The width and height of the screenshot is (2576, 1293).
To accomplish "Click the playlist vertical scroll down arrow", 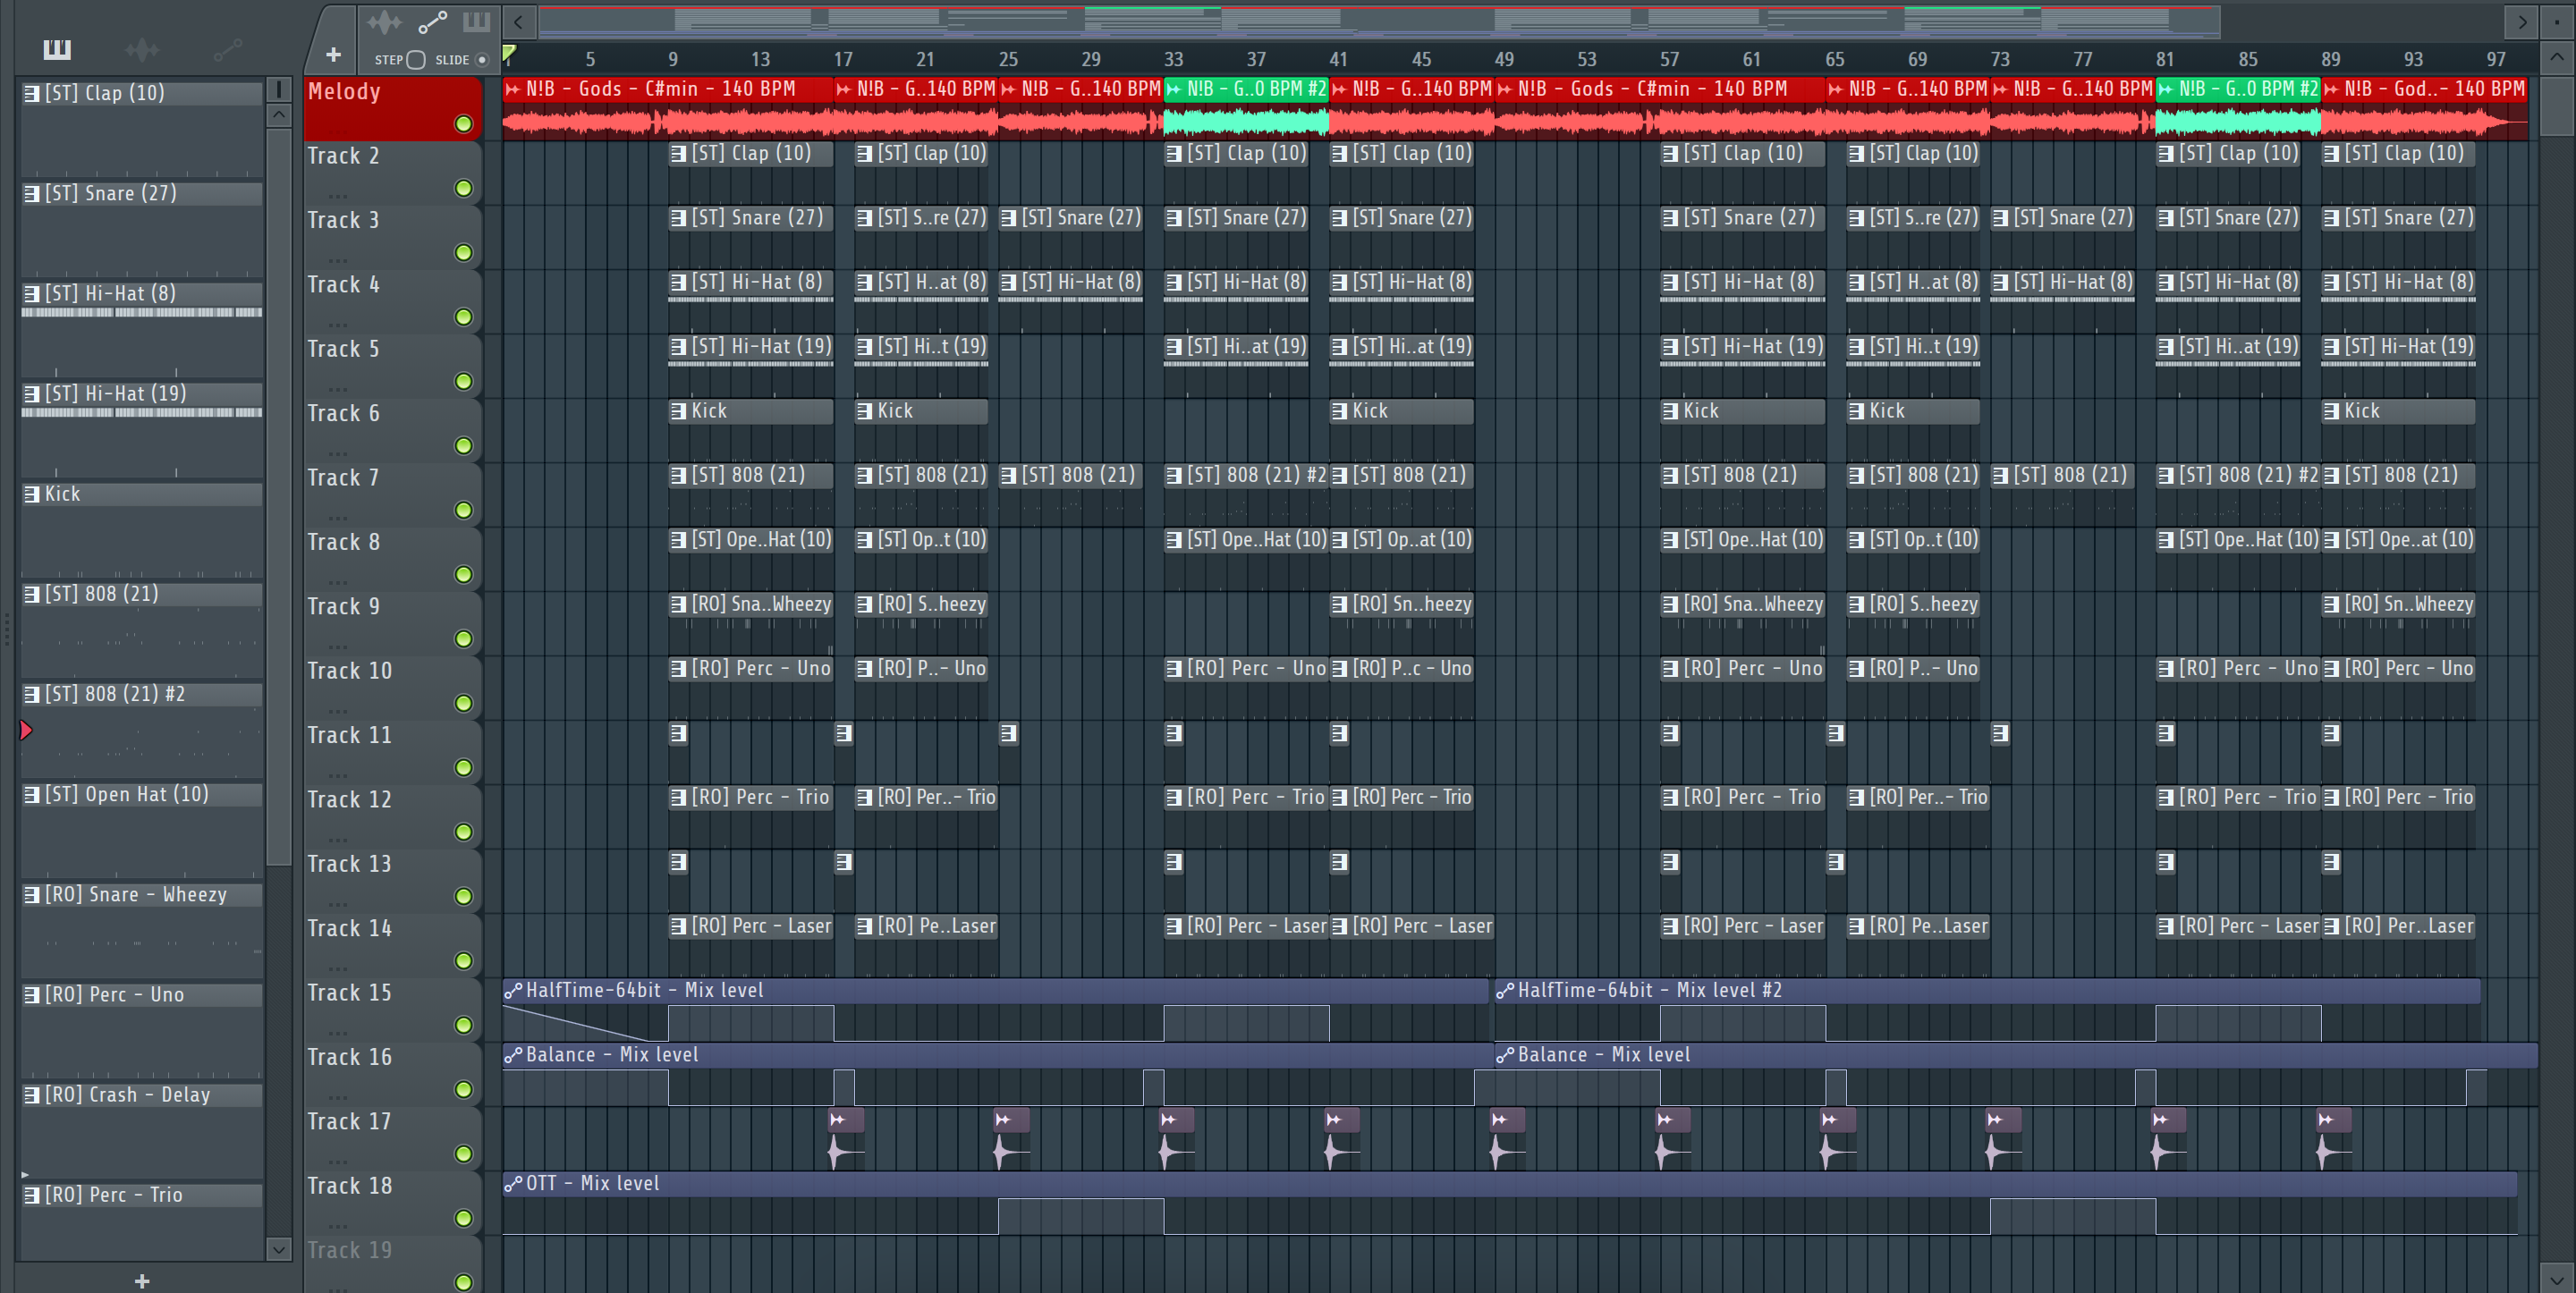I will click(x=2556, y=1277).
